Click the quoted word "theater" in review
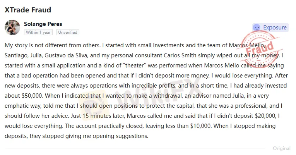This screenshot has width=296, height=155. [134, 65]
